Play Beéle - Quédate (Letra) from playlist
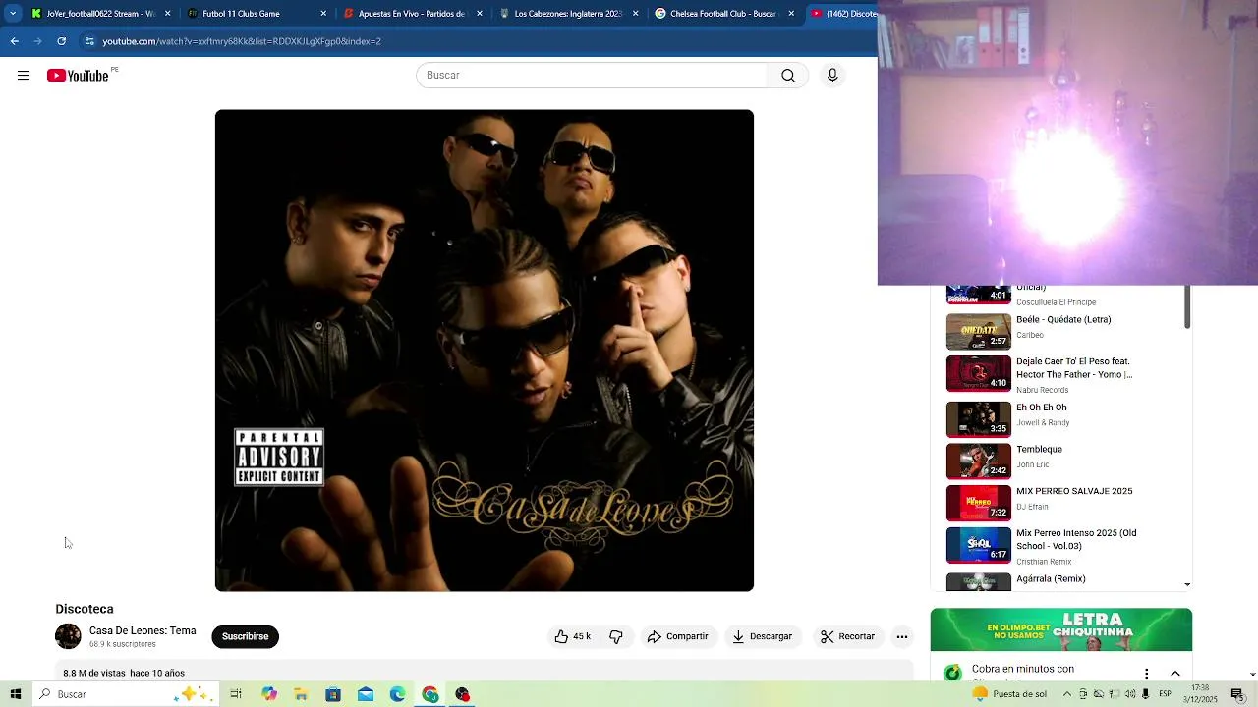 [1063, 320]
